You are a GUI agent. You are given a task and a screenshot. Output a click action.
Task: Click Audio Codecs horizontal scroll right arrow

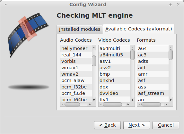point(90,104)
